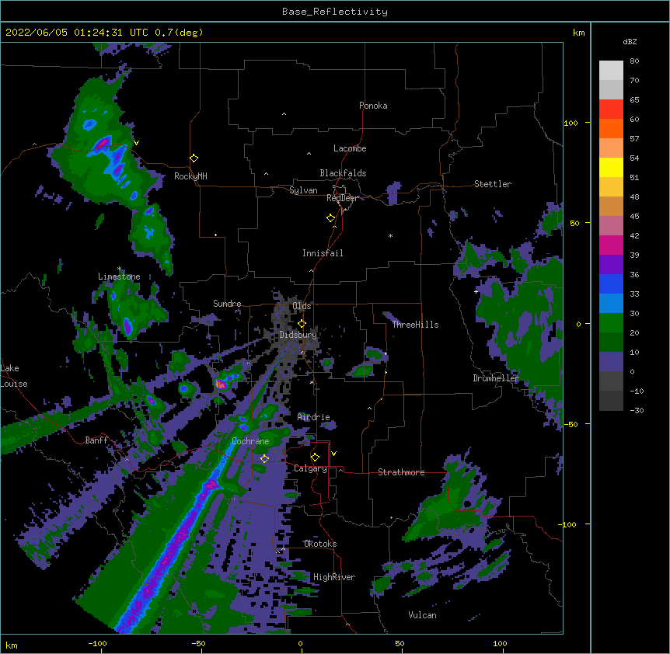Select the bright green swatch between 30 and 20 dBZ
The width and height of the screenshot is (670, 654).
[611, 323]
